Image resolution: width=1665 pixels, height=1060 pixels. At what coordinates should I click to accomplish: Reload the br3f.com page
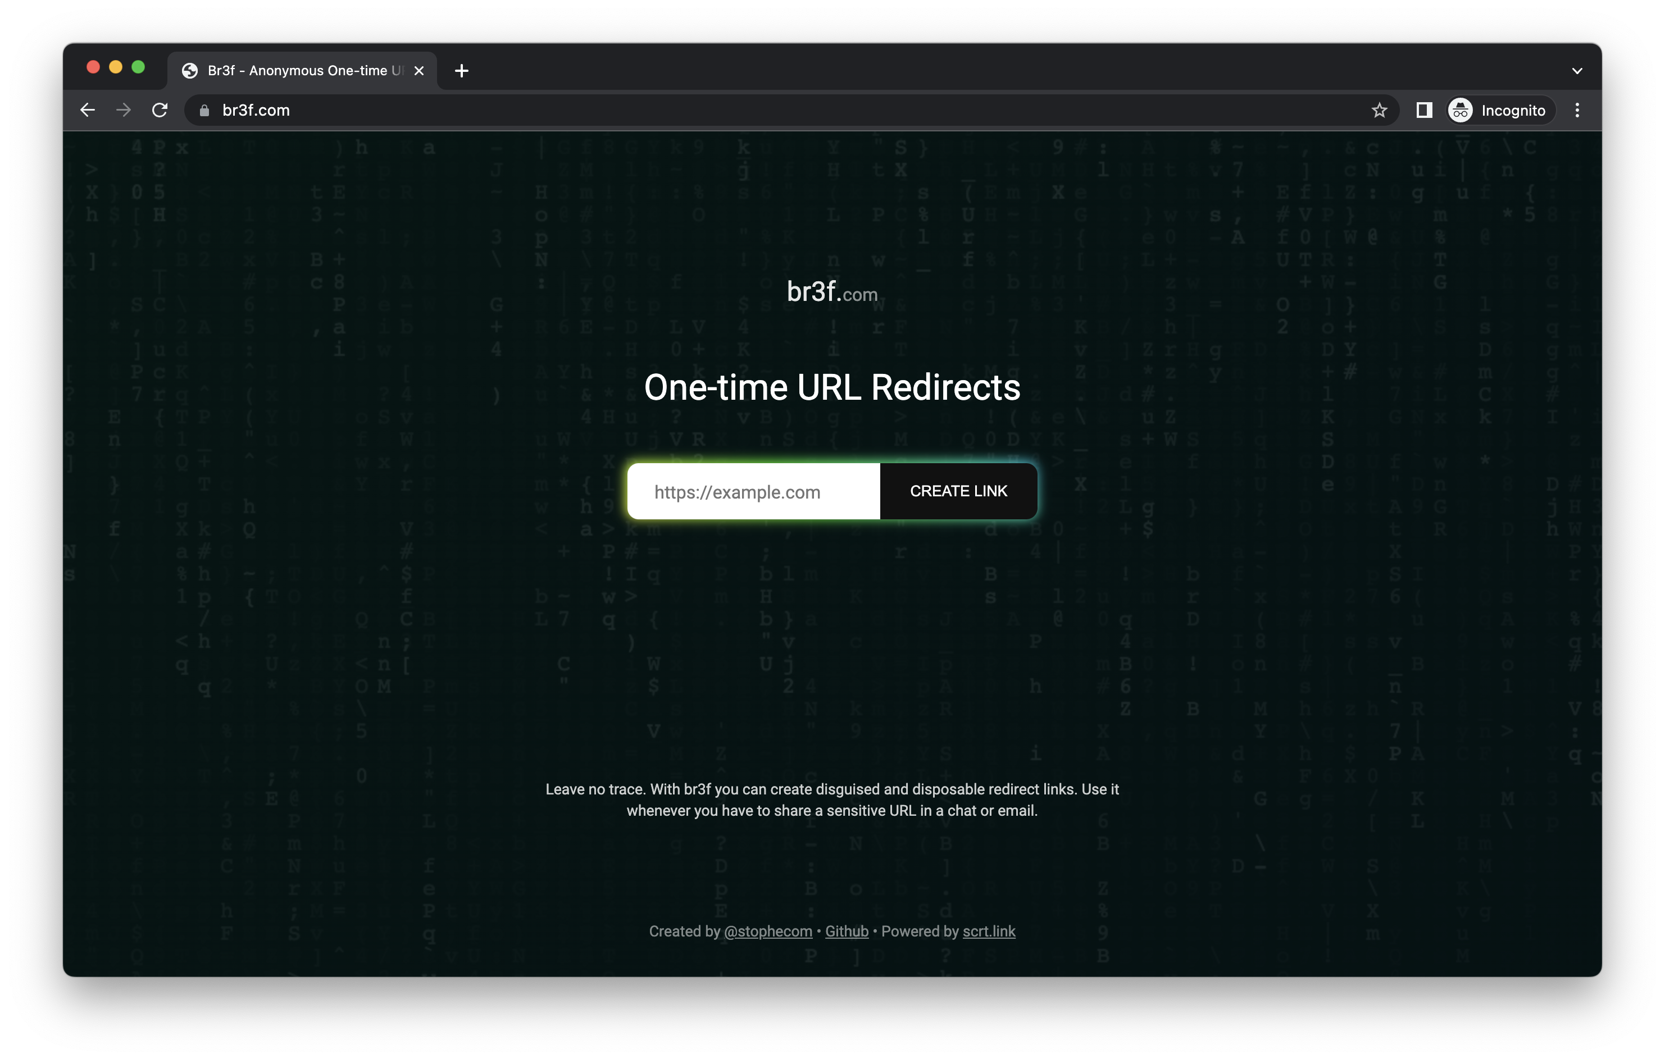click(160, 110)
